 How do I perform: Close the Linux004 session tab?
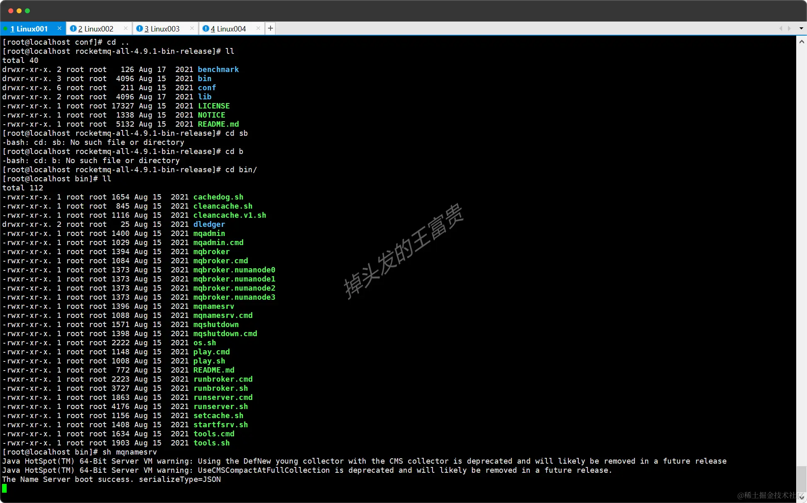(x=258, y=28)
